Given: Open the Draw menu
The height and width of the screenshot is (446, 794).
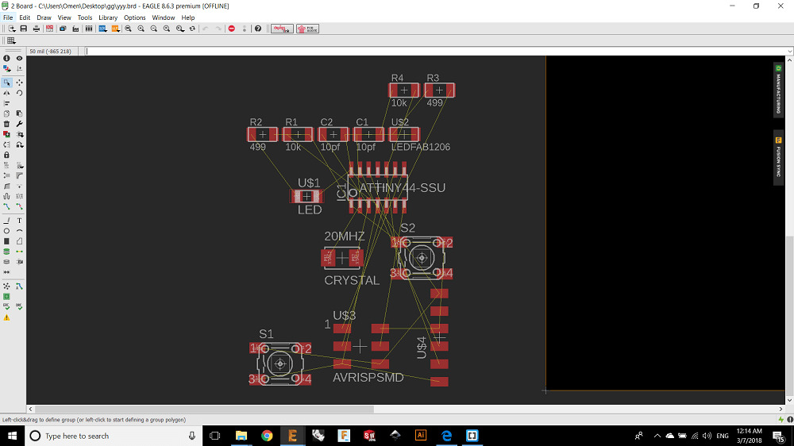Looking at the screenshot, I should tap(44, 17).
